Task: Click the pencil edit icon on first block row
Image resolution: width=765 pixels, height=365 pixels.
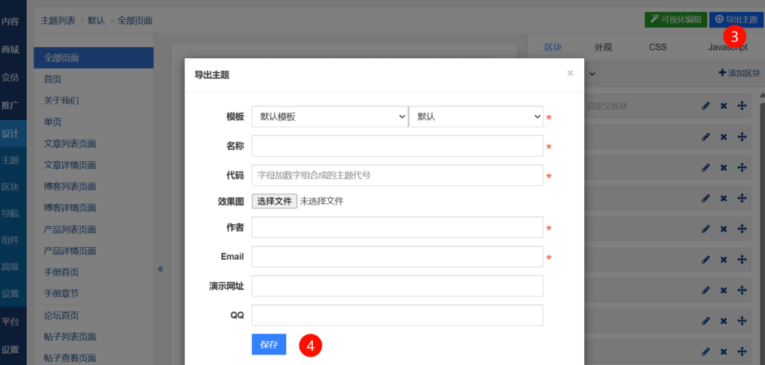Action: click(x=706, y=106)
